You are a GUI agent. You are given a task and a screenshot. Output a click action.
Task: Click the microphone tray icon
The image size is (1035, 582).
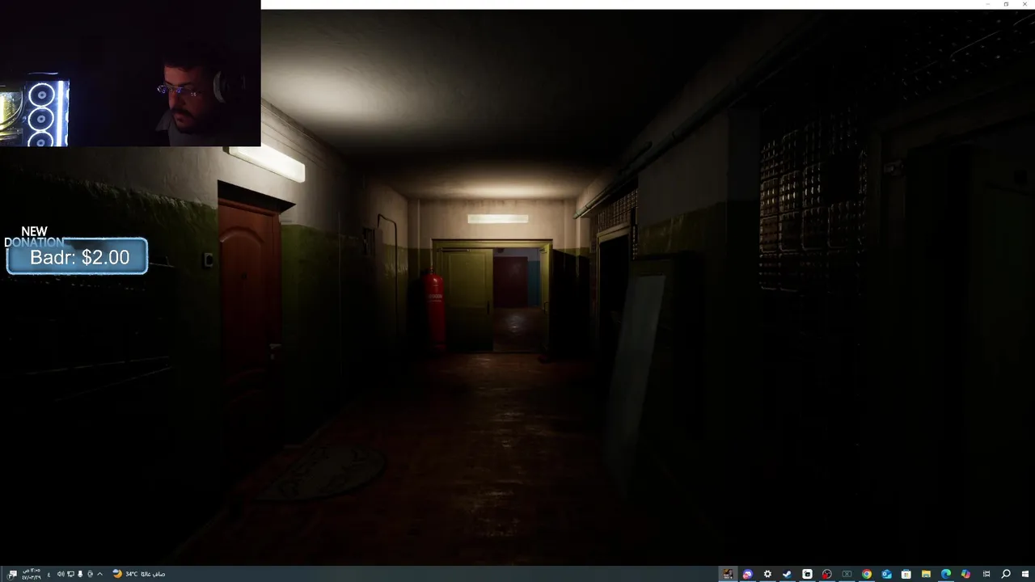80,574
